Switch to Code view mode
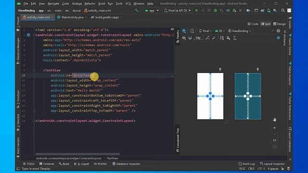 (253, 24)
